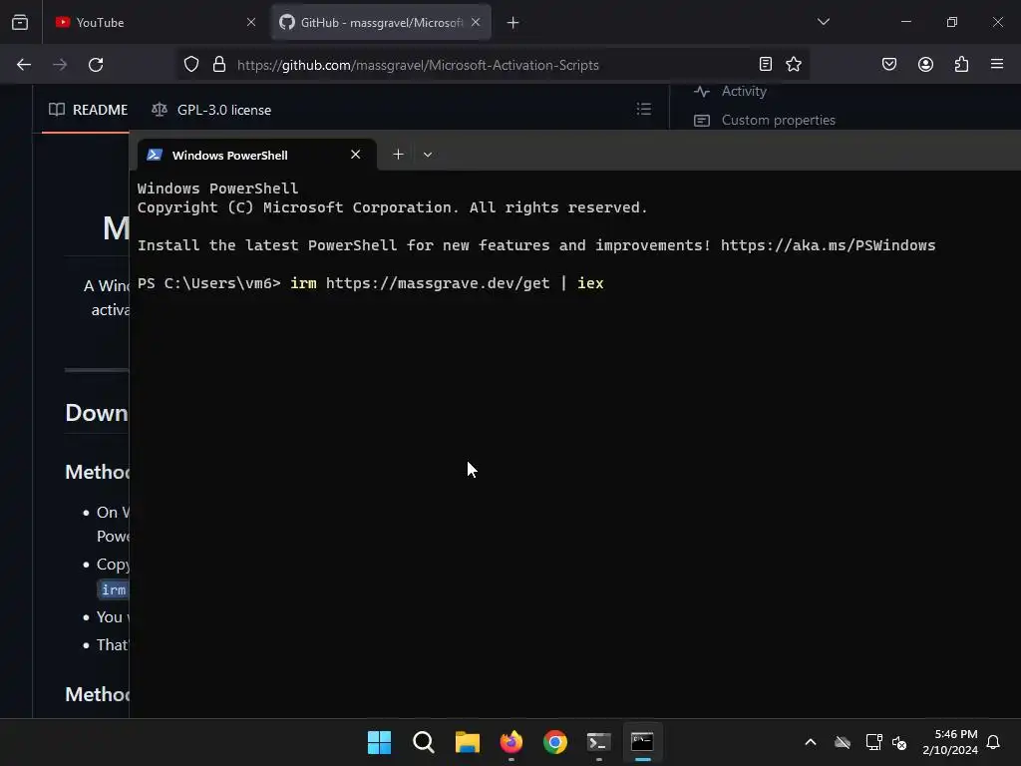Viewport: 1021px width, 766px height.
Task: Show hidden system tray icons
Action: tap(811, 742)
